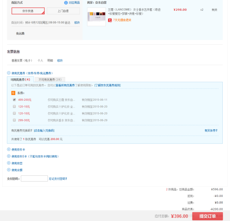Expand the 使用余额 section
The image size is (230, 221).
click(9, 170)
